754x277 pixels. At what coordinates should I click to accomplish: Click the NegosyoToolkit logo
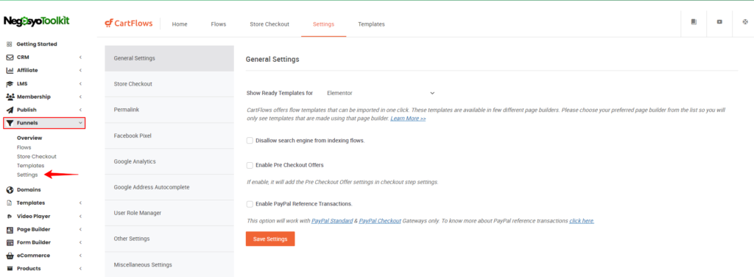click(x=37, y=21)
